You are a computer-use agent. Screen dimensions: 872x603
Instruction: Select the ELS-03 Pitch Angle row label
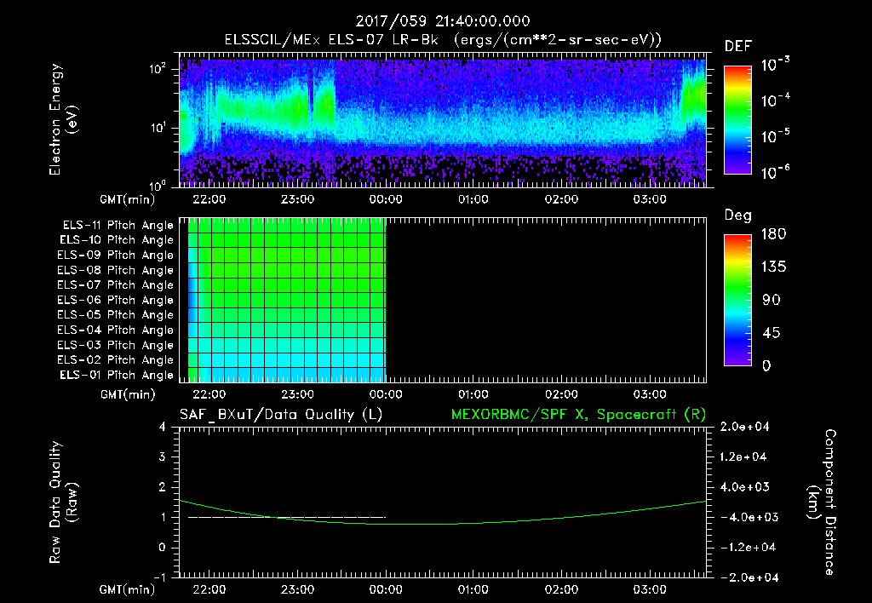(x=116, y=345)
